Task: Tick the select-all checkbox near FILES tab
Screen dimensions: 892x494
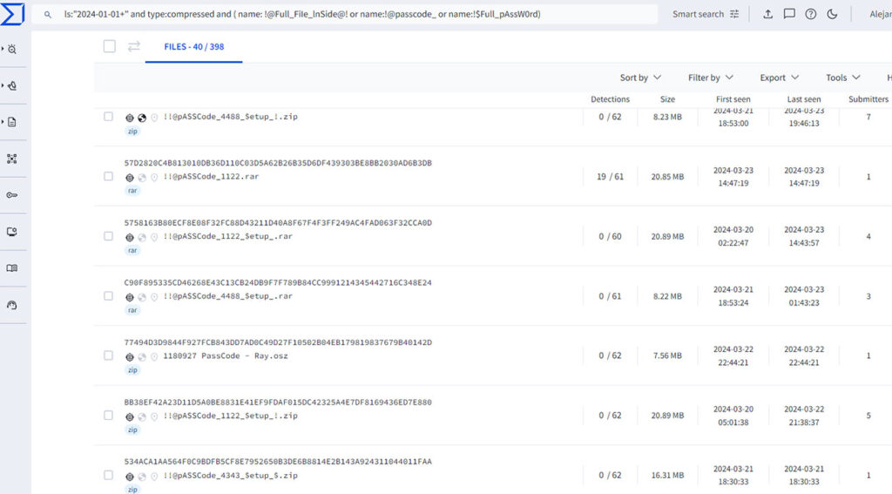Action: (110, 46)
